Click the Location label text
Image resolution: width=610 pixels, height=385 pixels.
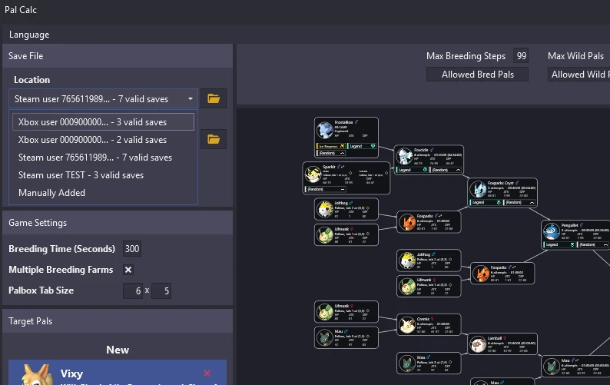pyautogui.click(x=32, y=80)
